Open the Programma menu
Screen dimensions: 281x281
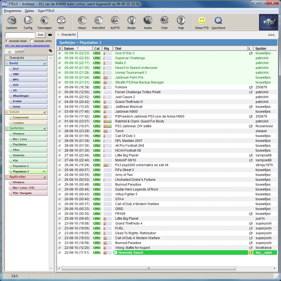tap(12, 11)
